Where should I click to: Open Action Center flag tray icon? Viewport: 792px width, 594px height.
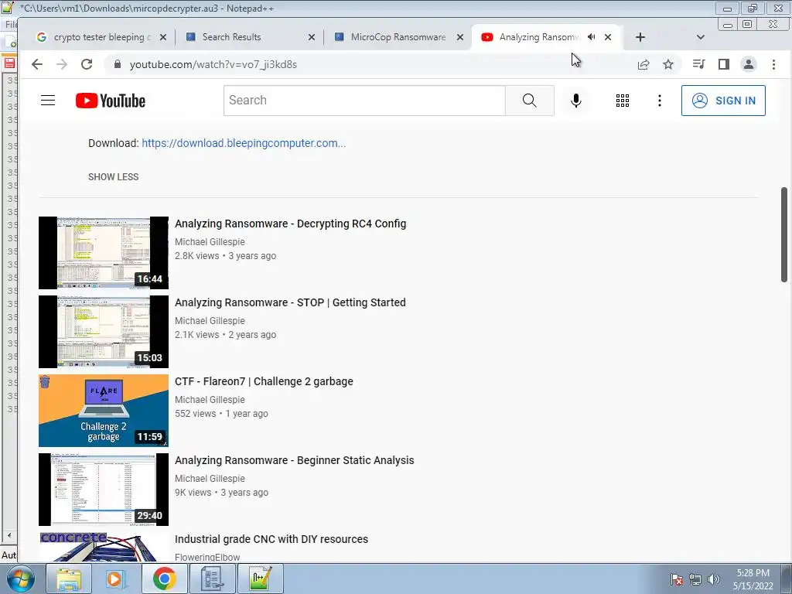pyautogui.click(x=677, y=579)
